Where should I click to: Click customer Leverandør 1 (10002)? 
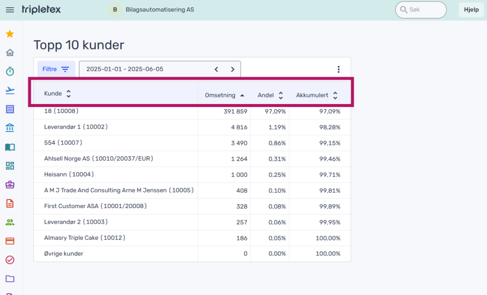(x=76, y=127)
